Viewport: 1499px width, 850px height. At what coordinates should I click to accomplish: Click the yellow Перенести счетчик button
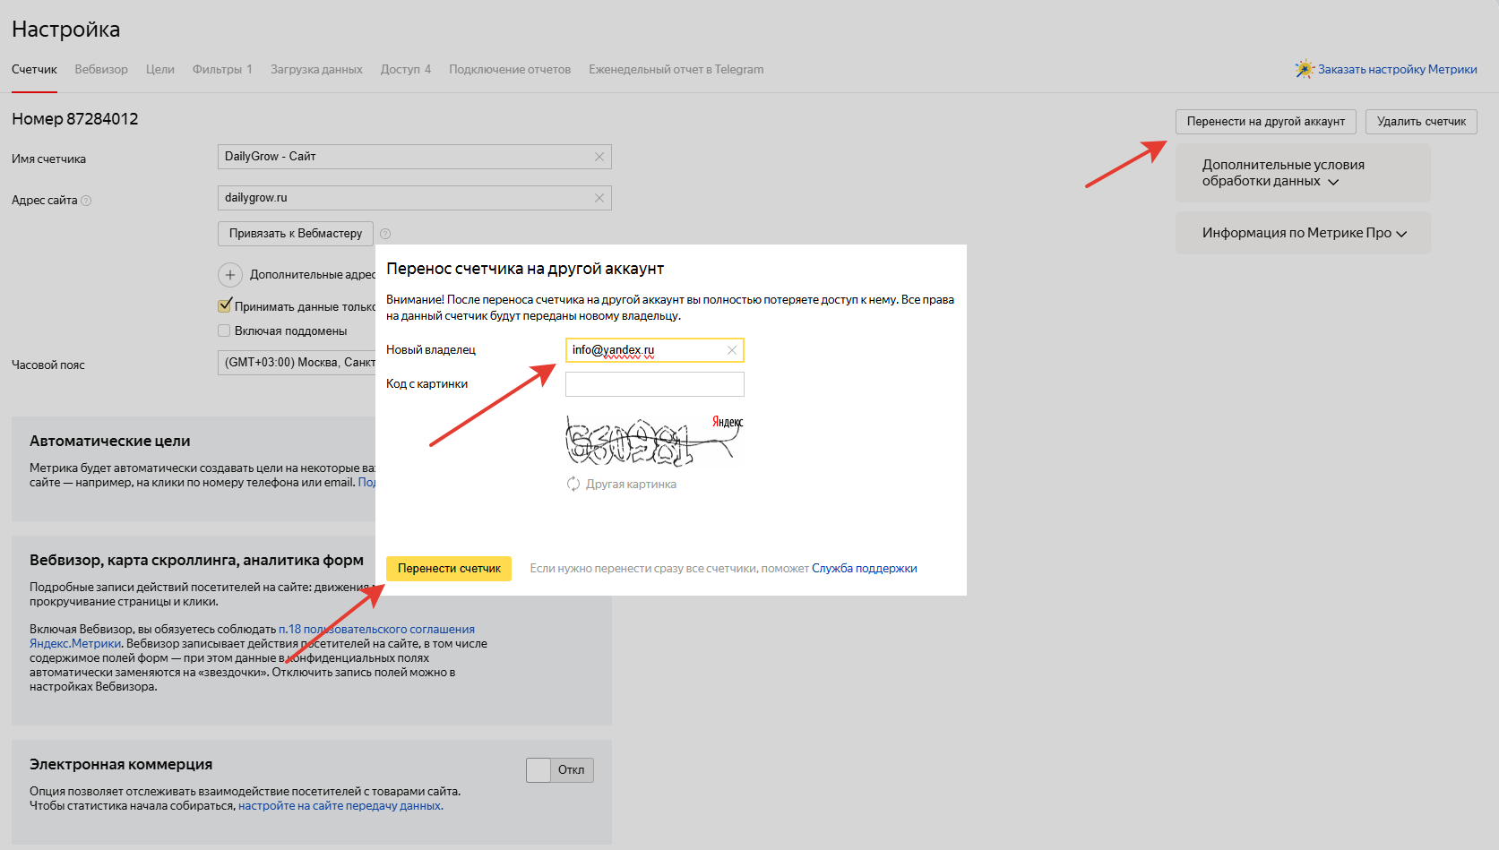pyautogui.click(x=449, y=569)
